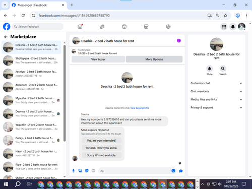Viewport: 252px width, 189px height.
Task: Open the account profile picture menu
Action: click(x=242, y=27)
